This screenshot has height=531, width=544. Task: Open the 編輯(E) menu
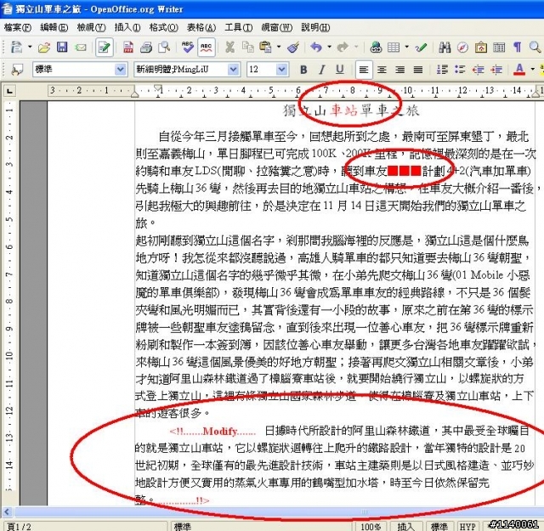54,27
